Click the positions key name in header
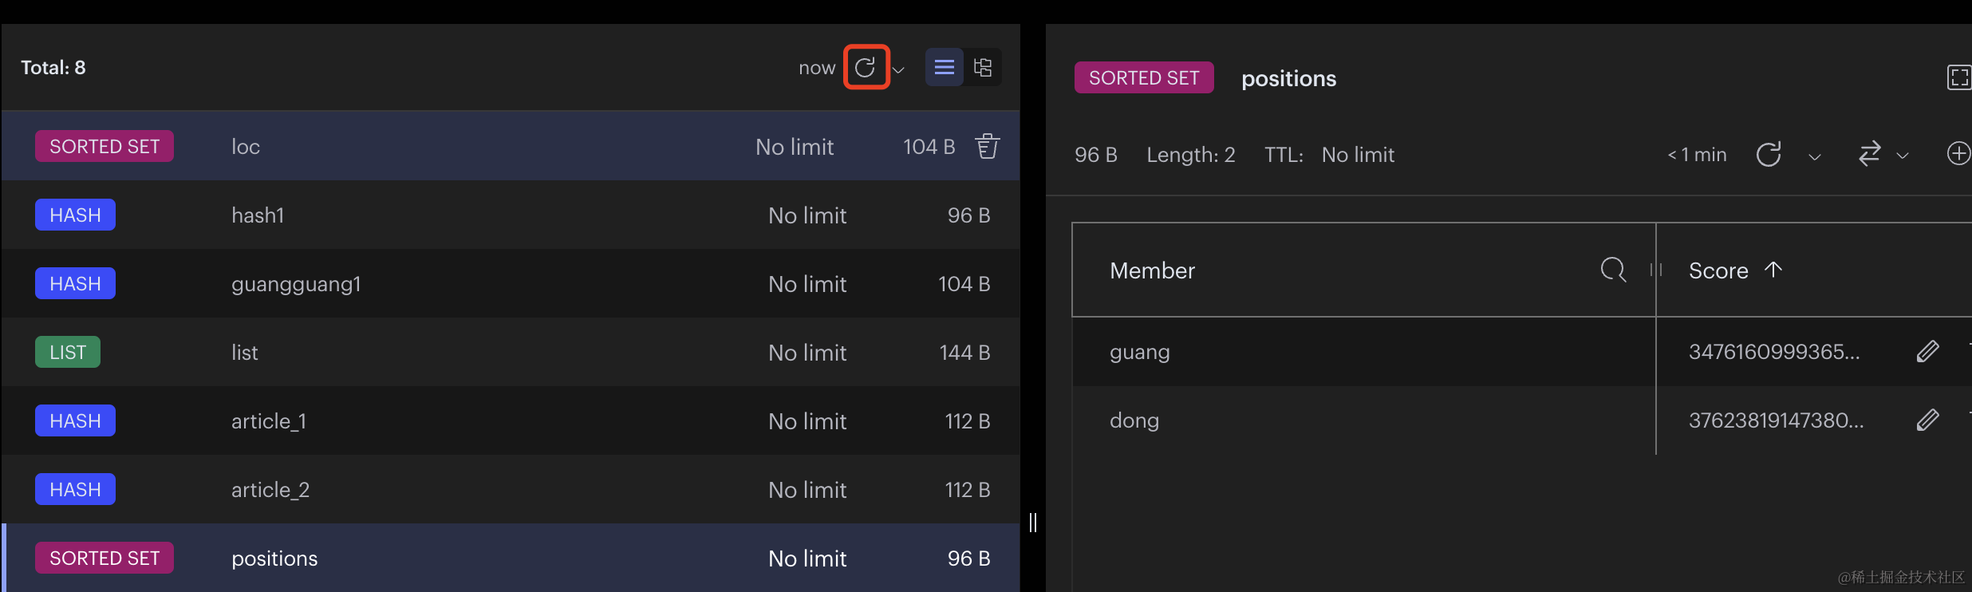 click(1288, 78)
